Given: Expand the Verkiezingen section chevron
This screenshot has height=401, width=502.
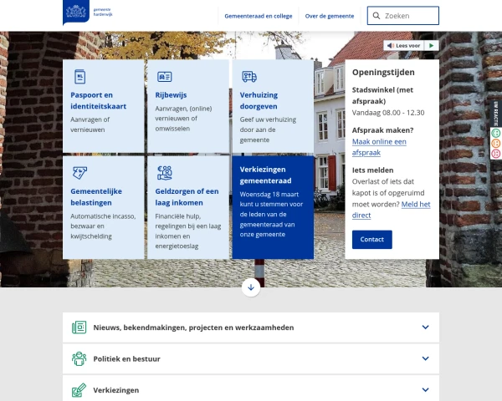Looking at the screenshot, I should click(x=425, y=390).
